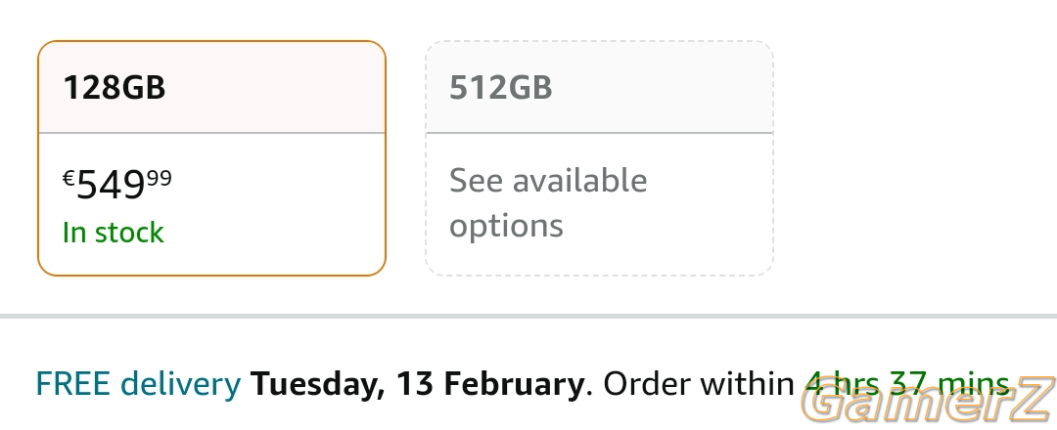Click the green 4 hrs 37 mins countdown
The width and height of the screenshot is (1057, 430).
click(906, 384)
